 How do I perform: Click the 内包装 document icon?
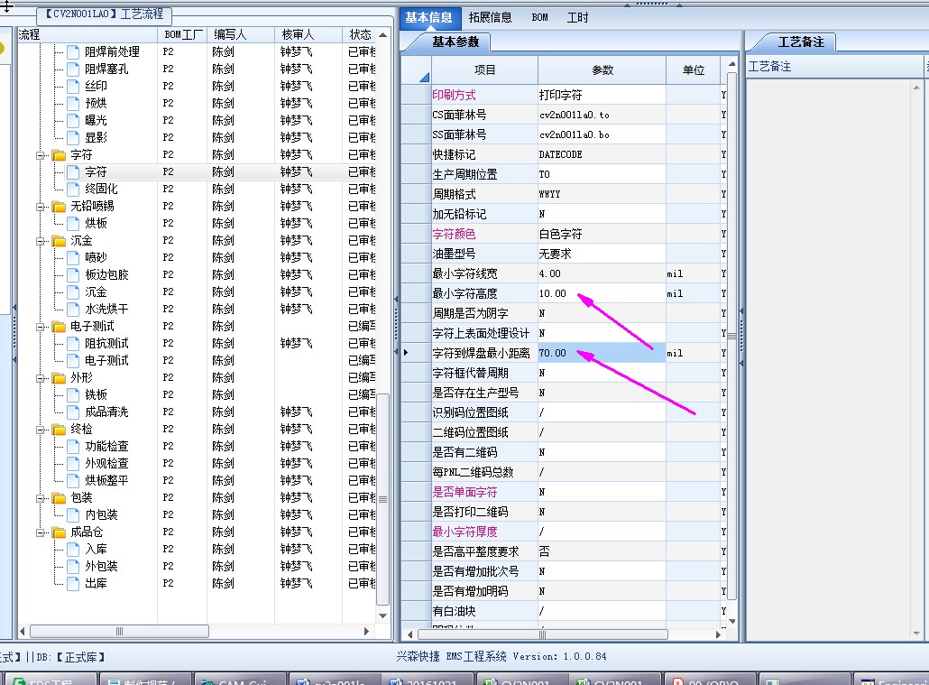coord(73,515)
